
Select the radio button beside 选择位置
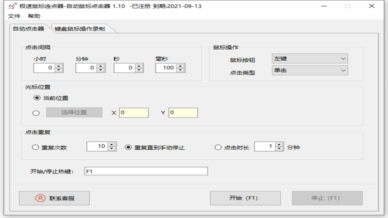[36, 113]
